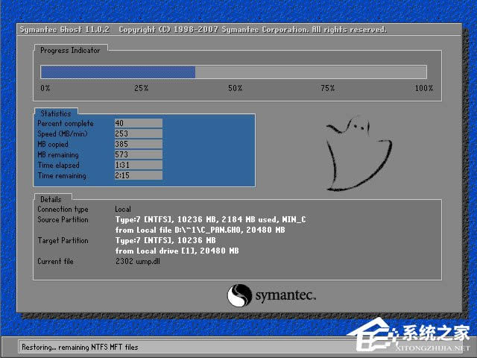The image size is (477, 358).
Task: Click the 0% progress marker label
Action: [45, 88]
